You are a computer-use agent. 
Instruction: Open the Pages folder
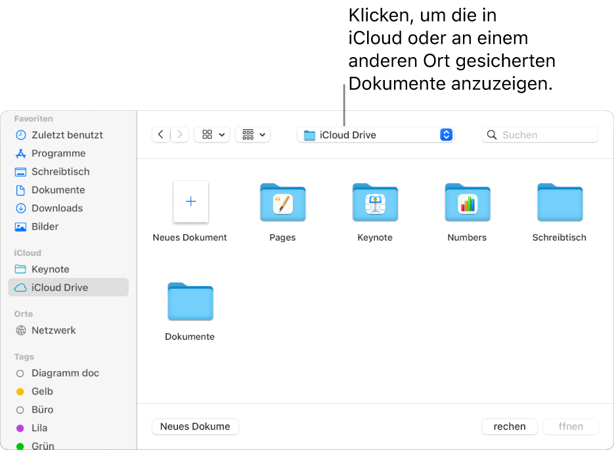coord(283,202)
